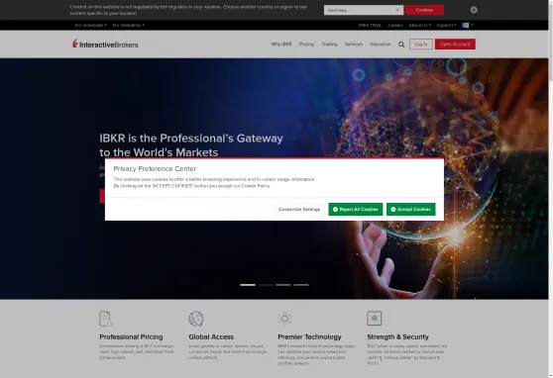Click the Open Account button
Screen dimensions: 553x378
455,45
